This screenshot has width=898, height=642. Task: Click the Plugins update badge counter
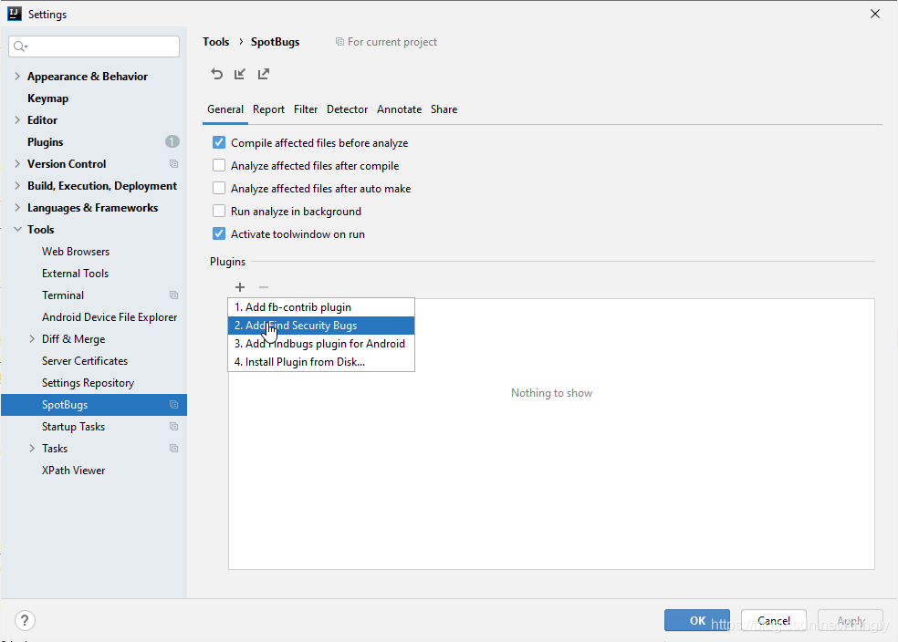pos(172,141)
